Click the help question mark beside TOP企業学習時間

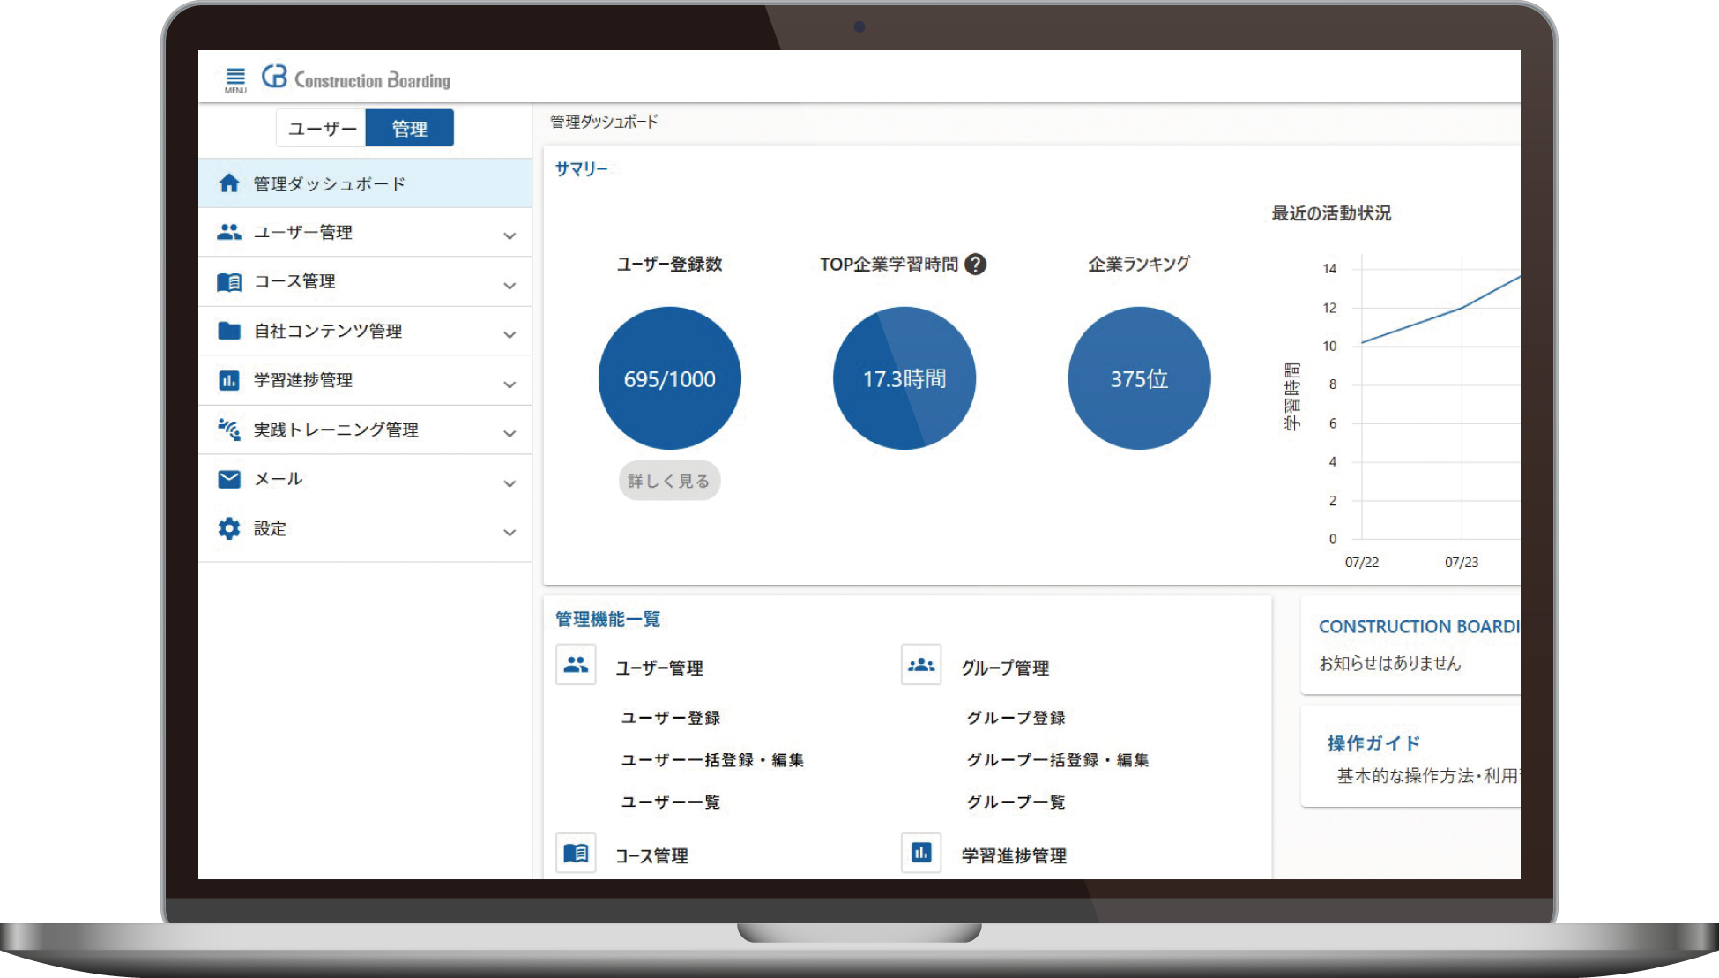pyautogui.click(x=975, y=265)
